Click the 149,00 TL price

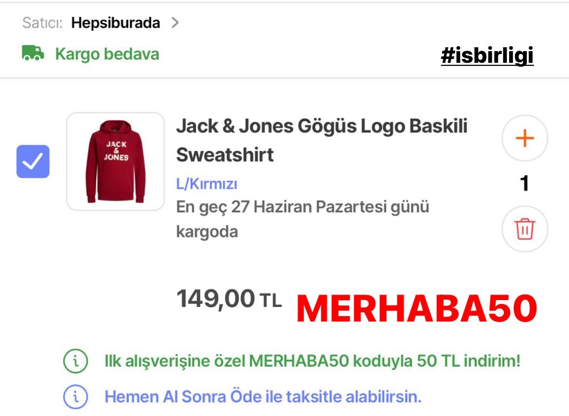229,299
